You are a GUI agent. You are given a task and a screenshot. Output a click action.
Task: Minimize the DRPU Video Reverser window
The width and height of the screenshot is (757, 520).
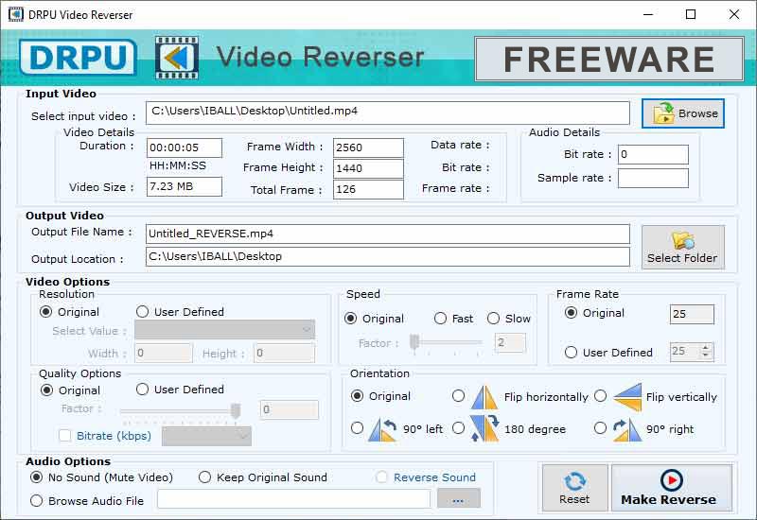[648, 14]
